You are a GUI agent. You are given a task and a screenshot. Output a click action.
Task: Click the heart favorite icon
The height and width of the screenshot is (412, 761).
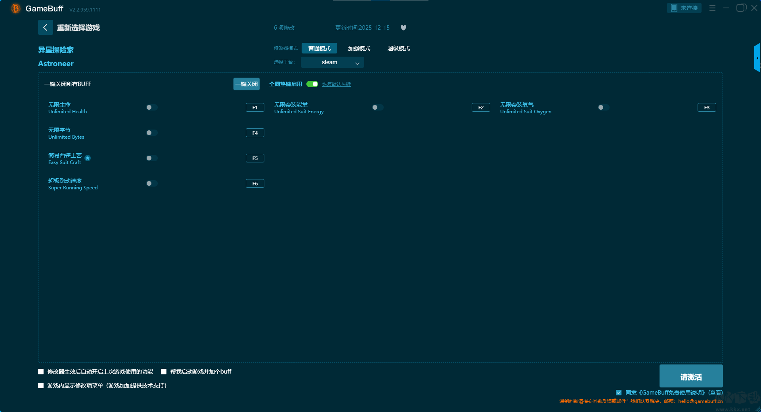point(403,28)
